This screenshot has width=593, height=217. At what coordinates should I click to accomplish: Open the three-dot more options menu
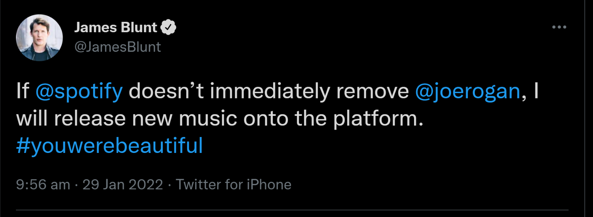point(559,27)
